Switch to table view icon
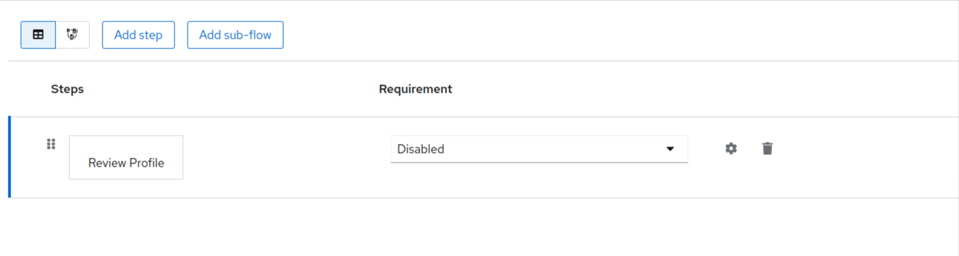Screen dimensions: 959x256 pyautogui.click(x=38, y=35)
